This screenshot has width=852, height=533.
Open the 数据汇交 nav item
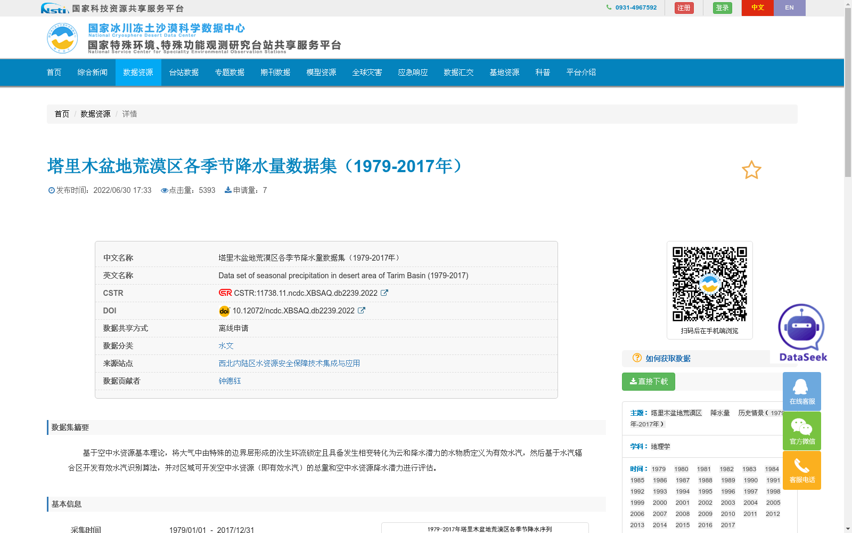[x=459, y=72]
